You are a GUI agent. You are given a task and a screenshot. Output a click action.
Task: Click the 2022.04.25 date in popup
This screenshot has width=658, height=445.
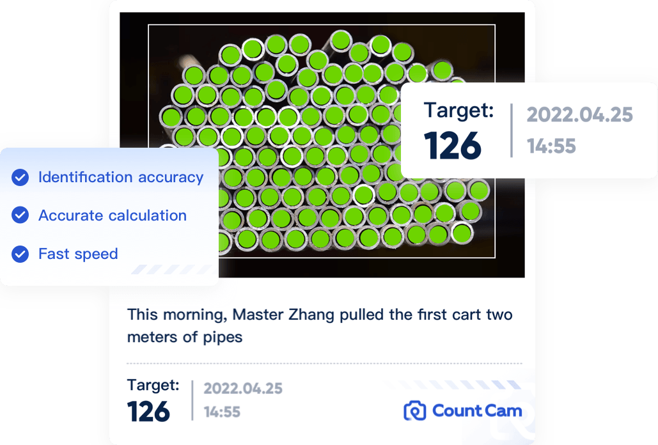tap(579, 115)
